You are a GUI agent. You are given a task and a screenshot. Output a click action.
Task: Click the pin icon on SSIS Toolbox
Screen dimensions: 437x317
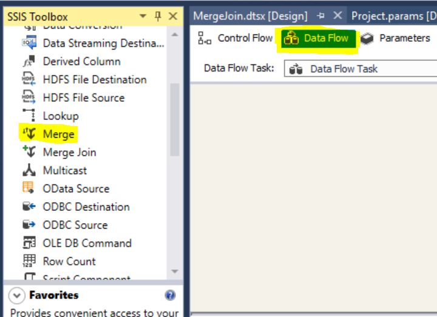[158, 16]
